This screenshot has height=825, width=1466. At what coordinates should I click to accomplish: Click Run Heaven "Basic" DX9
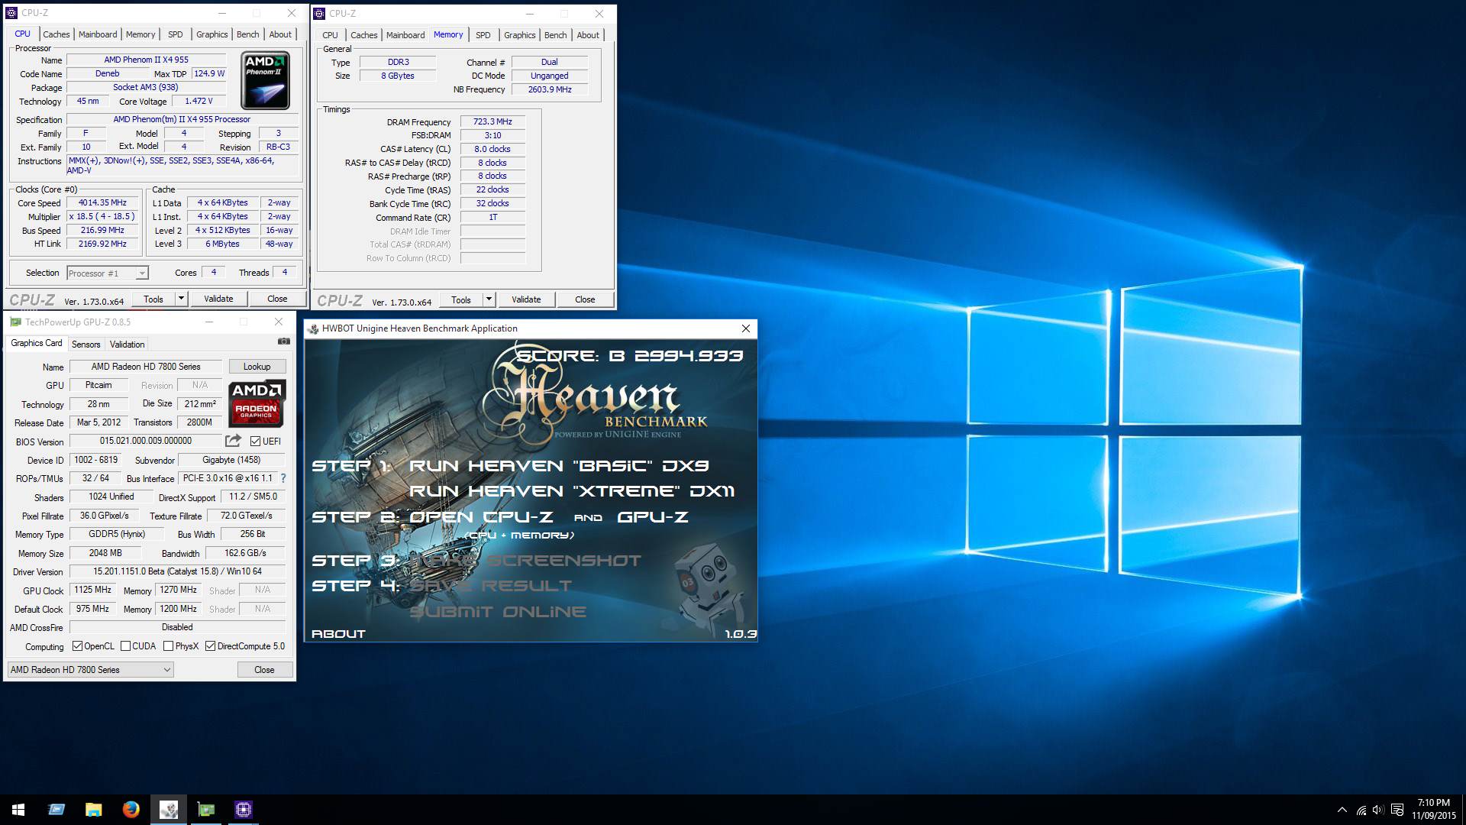click(559, 465)
